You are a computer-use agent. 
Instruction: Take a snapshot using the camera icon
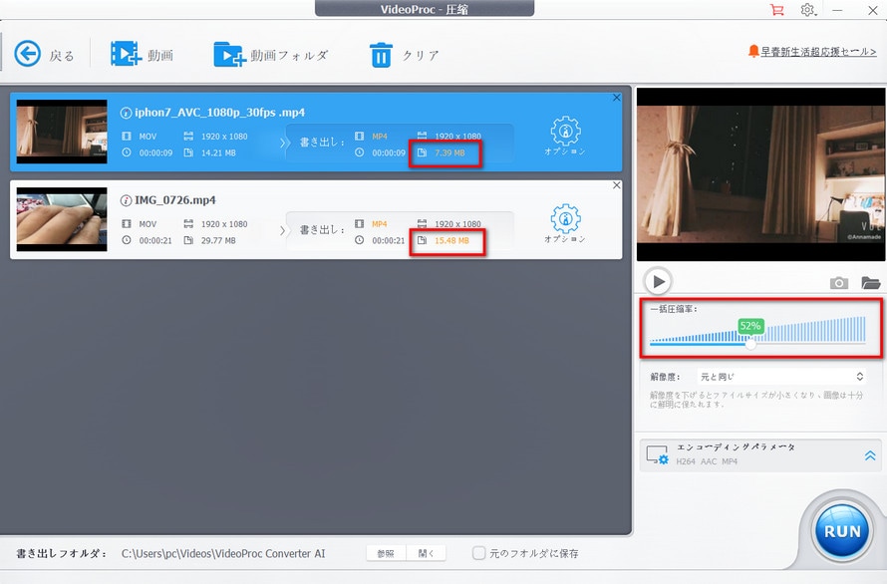(x=838, y=282)
